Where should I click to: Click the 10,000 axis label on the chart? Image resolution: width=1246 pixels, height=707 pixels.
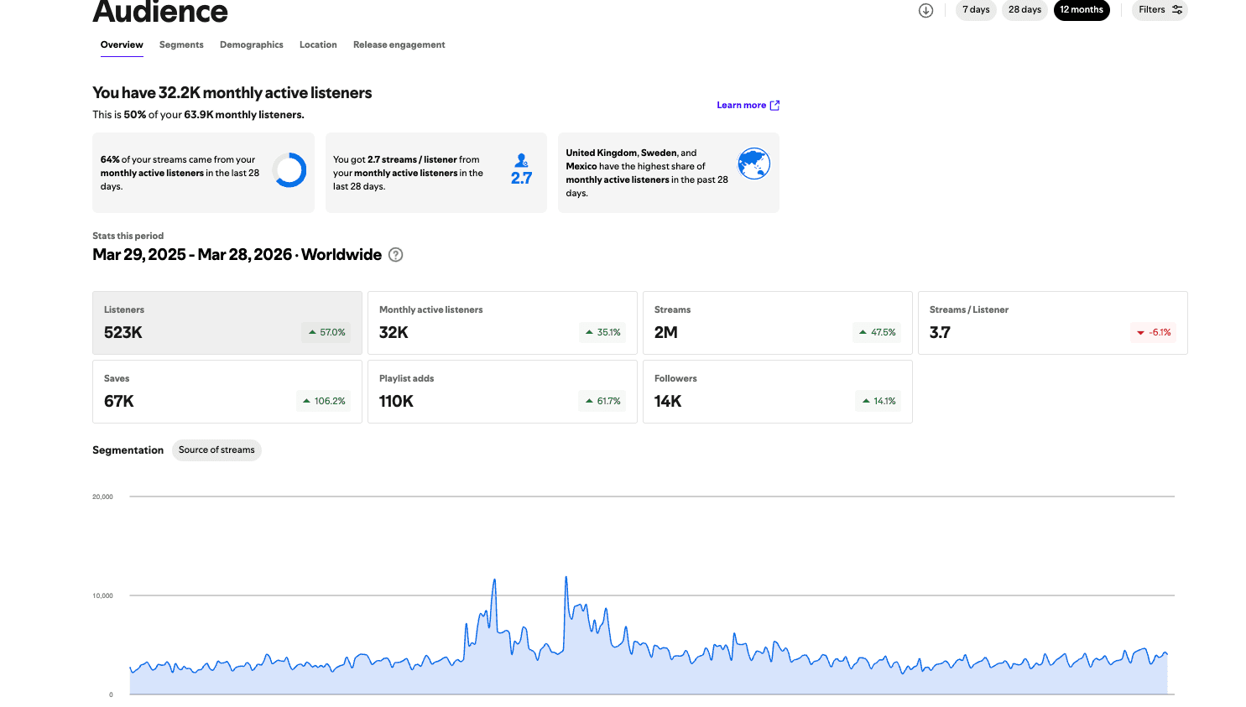102,596
